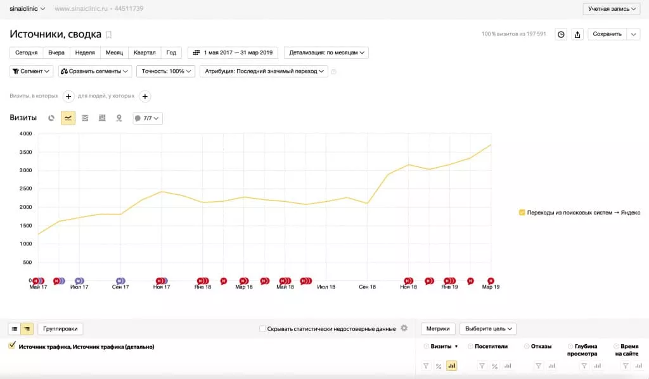Image resolution: width=649 pixels, height=379 pixels.
Task: Uncheck 'Источник трафика' row checkbox
Action: tap(12, 346)
